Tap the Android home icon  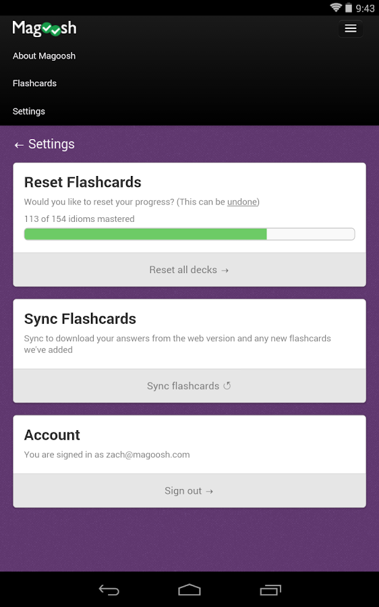(189, 589)
